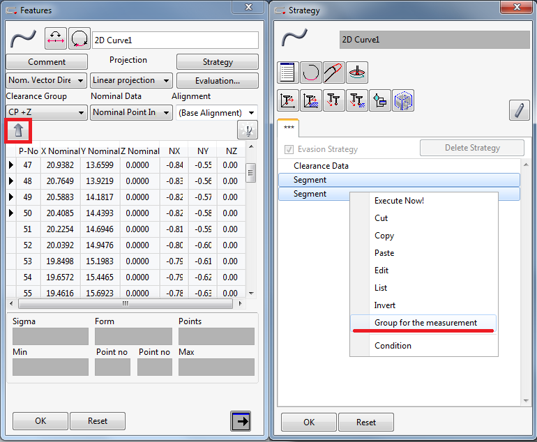
Task: Select the red circle segment icon
Action: (311, 73)
